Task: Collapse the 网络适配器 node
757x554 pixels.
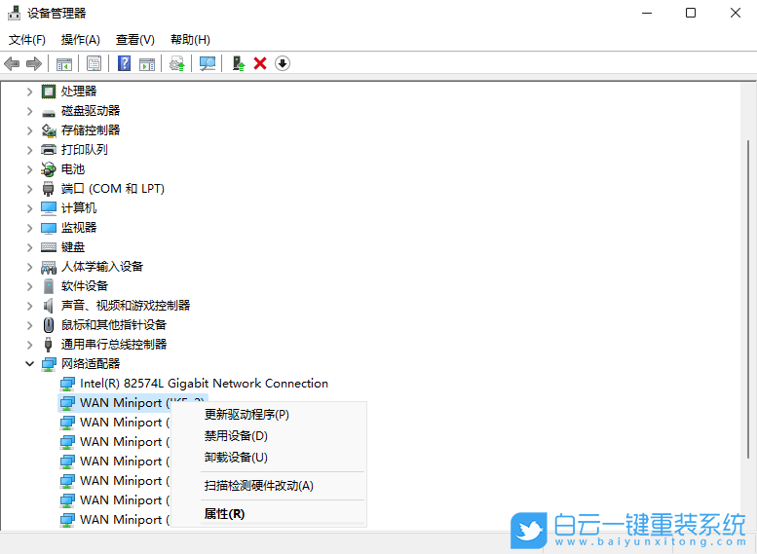Action: (30, 364)
